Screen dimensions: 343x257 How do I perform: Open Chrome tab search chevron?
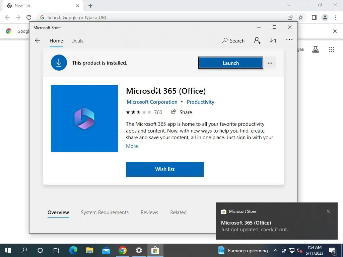click(x=289, y=5)
